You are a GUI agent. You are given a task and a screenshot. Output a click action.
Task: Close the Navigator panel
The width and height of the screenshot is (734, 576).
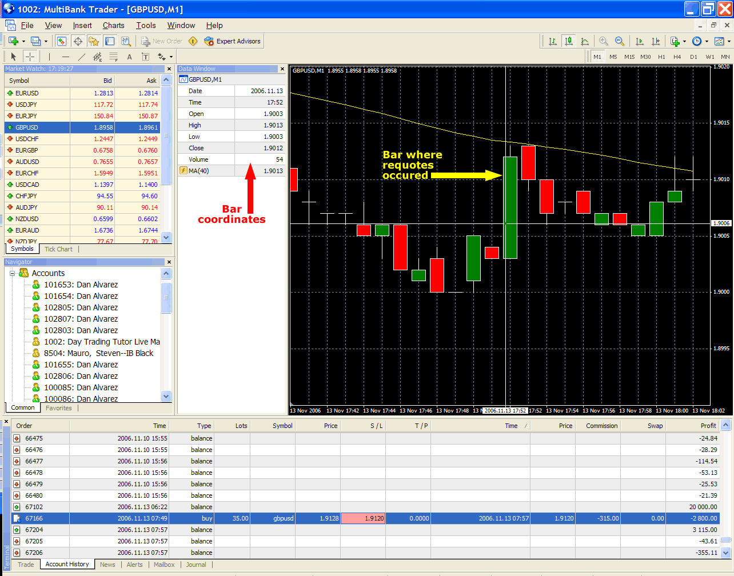[x=169, y=262]
